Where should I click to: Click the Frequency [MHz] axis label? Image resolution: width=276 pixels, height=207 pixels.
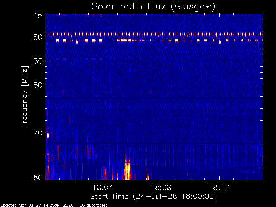(x=25, y=97)
